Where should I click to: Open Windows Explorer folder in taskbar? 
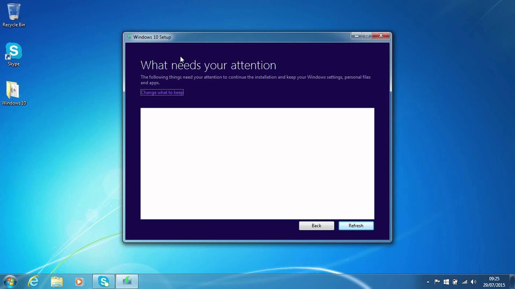tap(57, 282)
